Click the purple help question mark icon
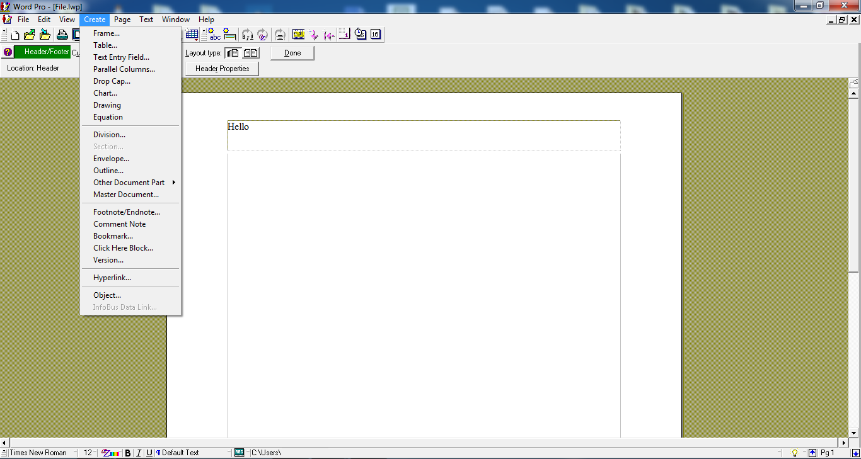861x459 pixels. pyautogui.click(x=8, y=52)
